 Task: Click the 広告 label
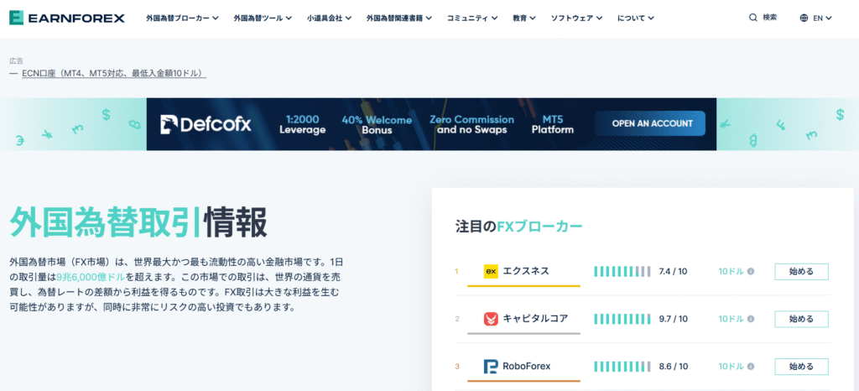tap(17, 60)
